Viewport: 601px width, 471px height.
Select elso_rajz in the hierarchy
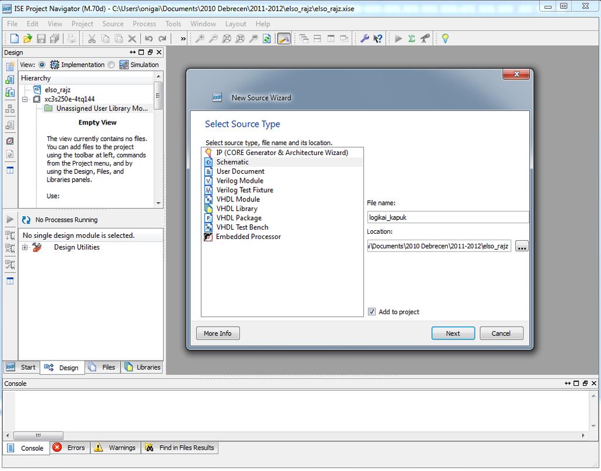[58, 90]
